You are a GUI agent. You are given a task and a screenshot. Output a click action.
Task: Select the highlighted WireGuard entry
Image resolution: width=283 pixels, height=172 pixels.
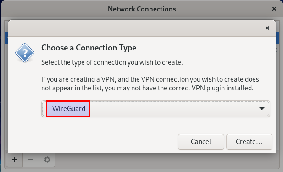(68, 109)
